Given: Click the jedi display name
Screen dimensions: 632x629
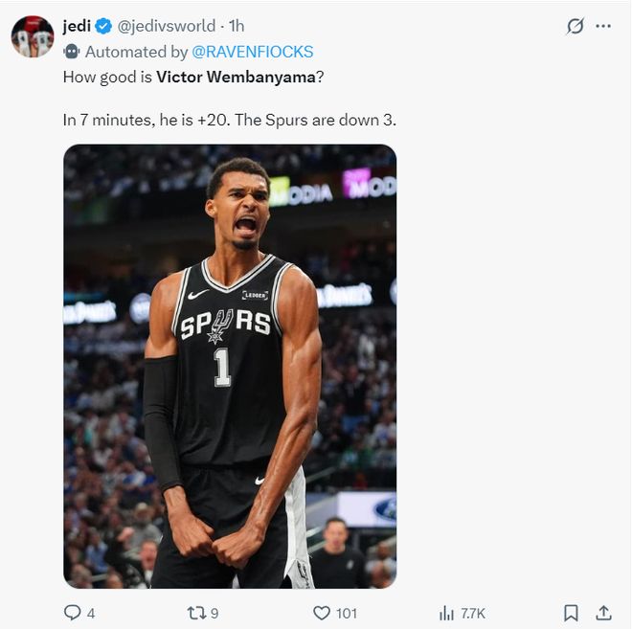Looking at the screenshot, I should 77,26.
